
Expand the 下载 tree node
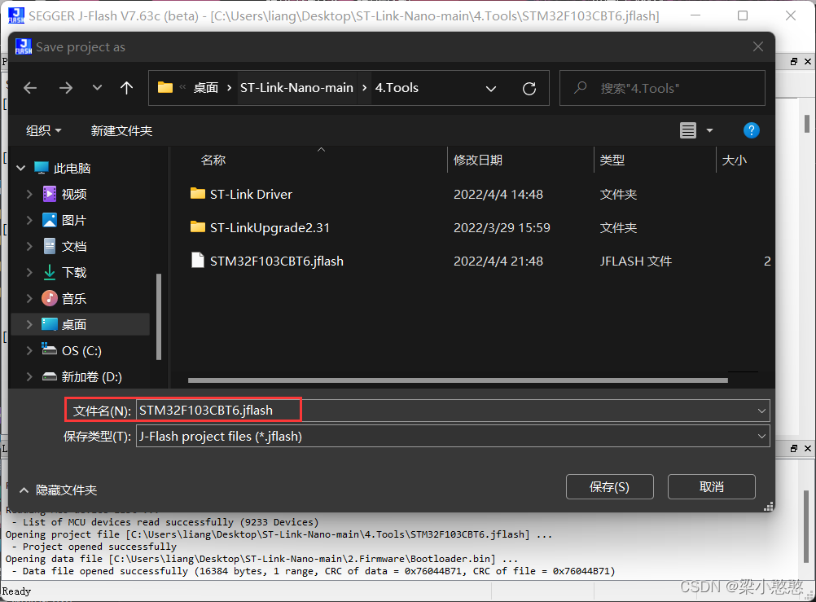pos(29,272)
